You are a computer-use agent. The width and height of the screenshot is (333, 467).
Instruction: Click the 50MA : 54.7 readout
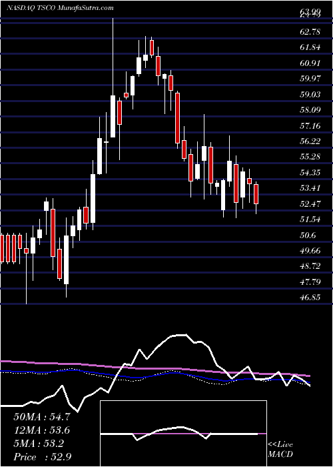pyautogui.click(x=42, y=417)
